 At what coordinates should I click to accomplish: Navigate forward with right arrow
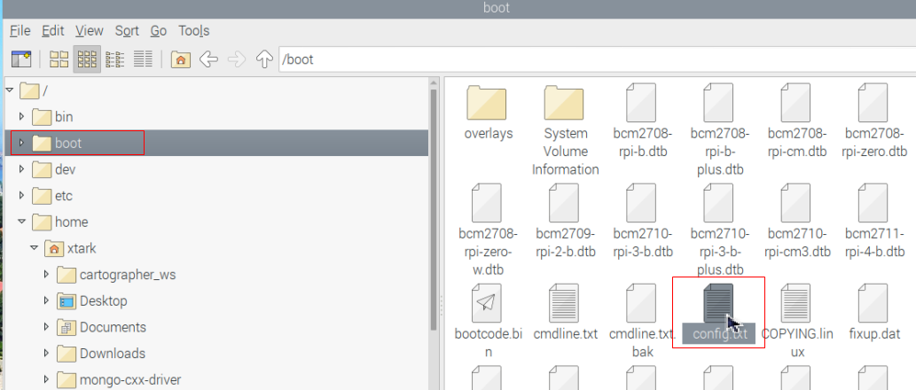click(237, 59)
